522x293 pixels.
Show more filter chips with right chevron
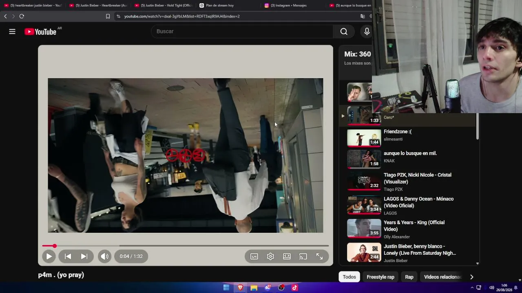coord(471,277)
